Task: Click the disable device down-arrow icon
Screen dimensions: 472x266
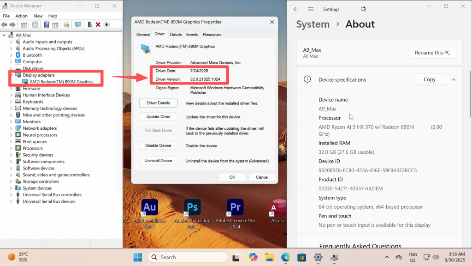Action: click(x=106, y=24)
